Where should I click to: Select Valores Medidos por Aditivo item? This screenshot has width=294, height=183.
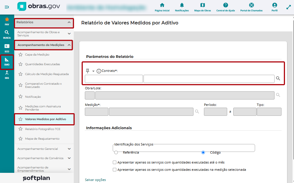(x=44, y=119)
